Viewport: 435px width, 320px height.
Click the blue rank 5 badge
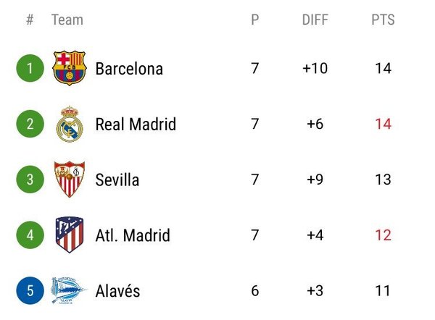click(x=30, y=291)
